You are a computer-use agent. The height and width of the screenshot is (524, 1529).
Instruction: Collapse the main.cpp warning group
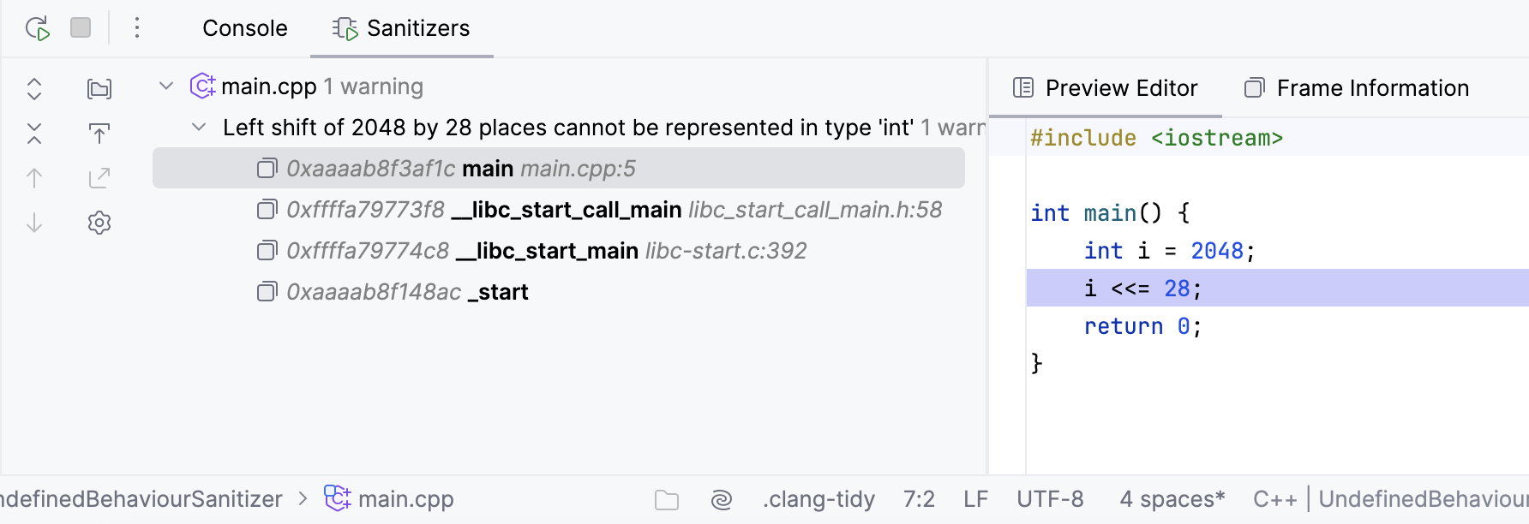(165, 86)
